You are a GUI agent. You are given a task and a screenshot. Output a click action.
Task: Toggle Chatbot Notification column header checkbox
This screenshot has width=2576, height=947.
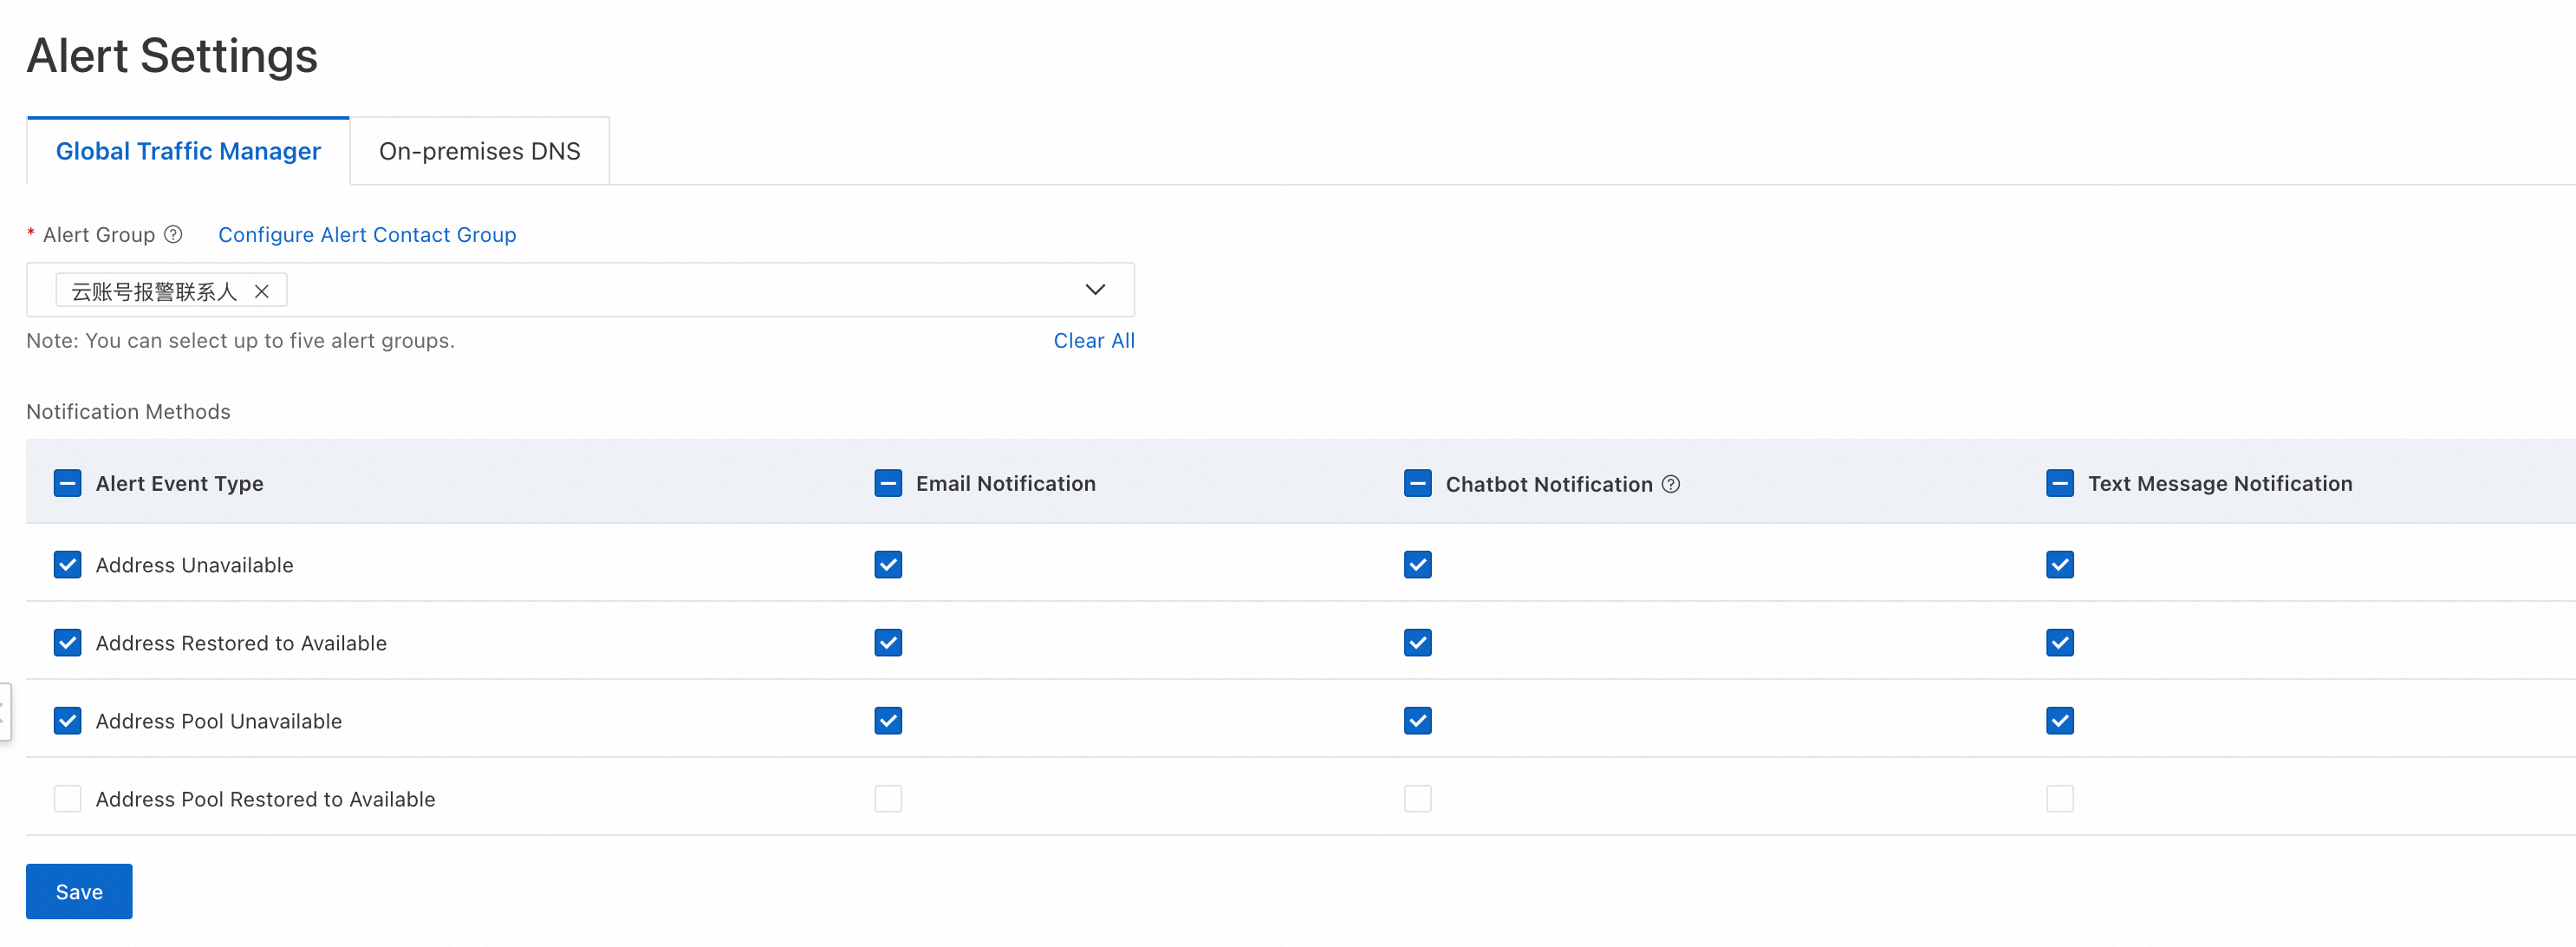(x=1417, y=484)
